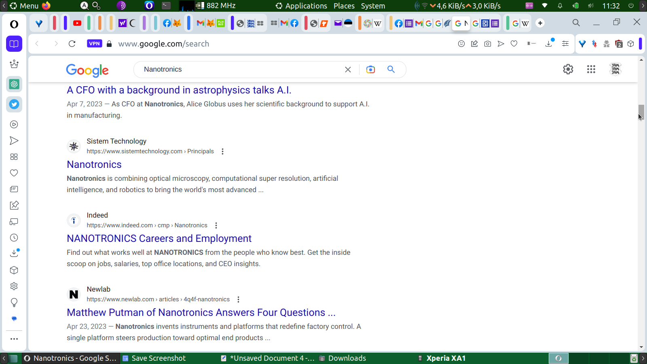Reload the Google search page
Viewport: 647px width, 364px height.
click(x=72, y=44)
